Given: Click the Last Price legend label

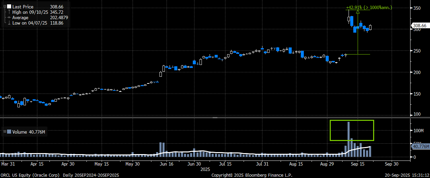Looking at the screenshot, I should tap(23, 7).
